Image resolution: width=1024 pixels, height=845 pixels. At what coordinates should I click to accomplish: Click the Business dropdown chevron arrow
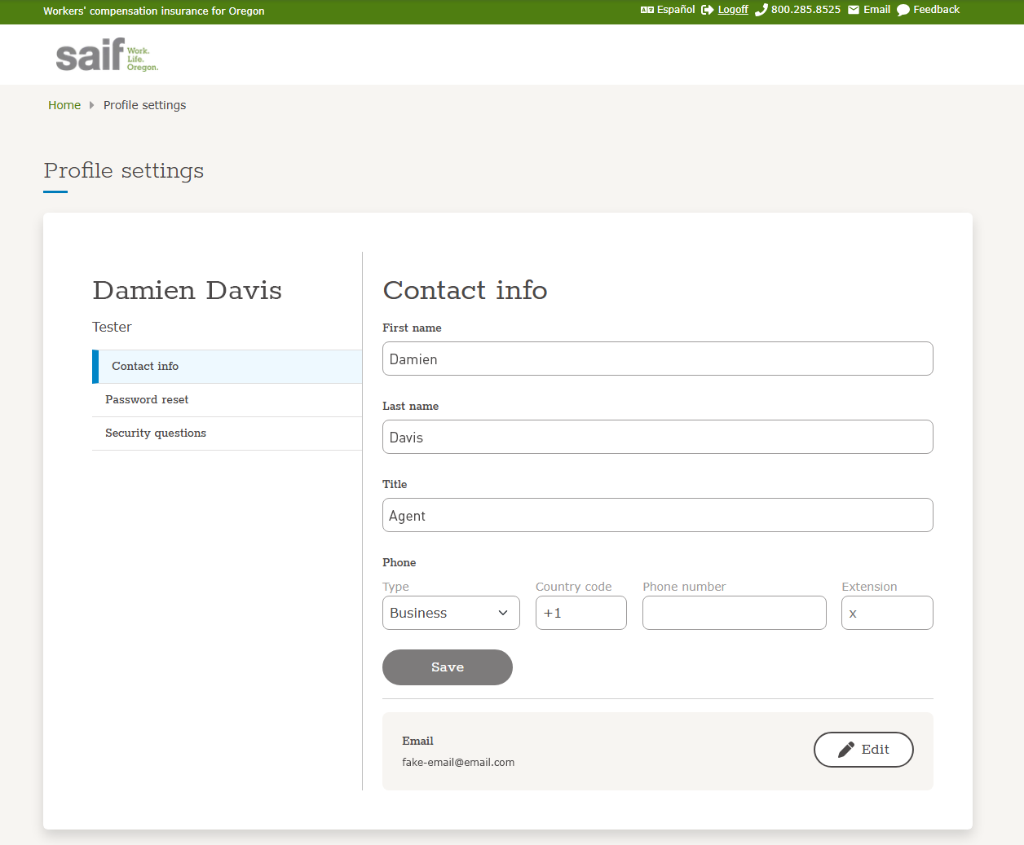(503, 613)
